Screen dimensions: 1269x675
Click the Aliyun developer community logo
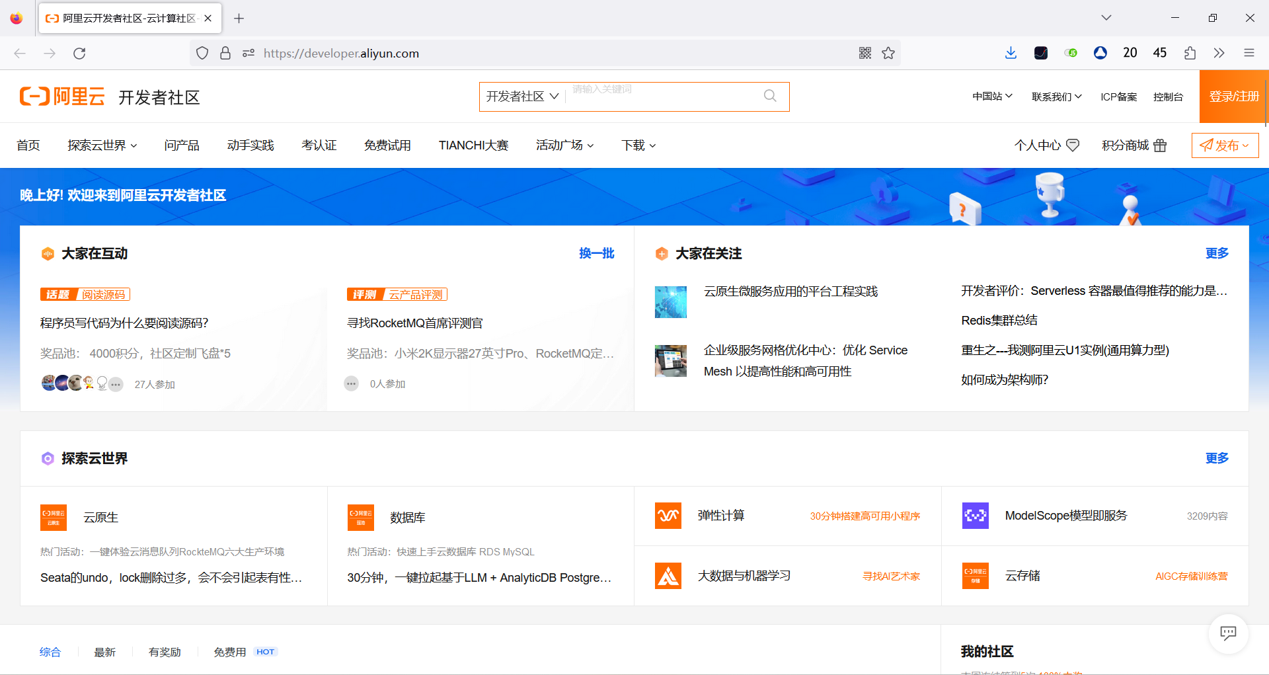pos(63,97)
